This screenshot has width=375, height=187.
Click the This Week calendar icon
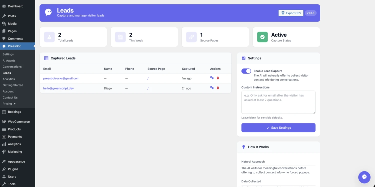point(120,37)
